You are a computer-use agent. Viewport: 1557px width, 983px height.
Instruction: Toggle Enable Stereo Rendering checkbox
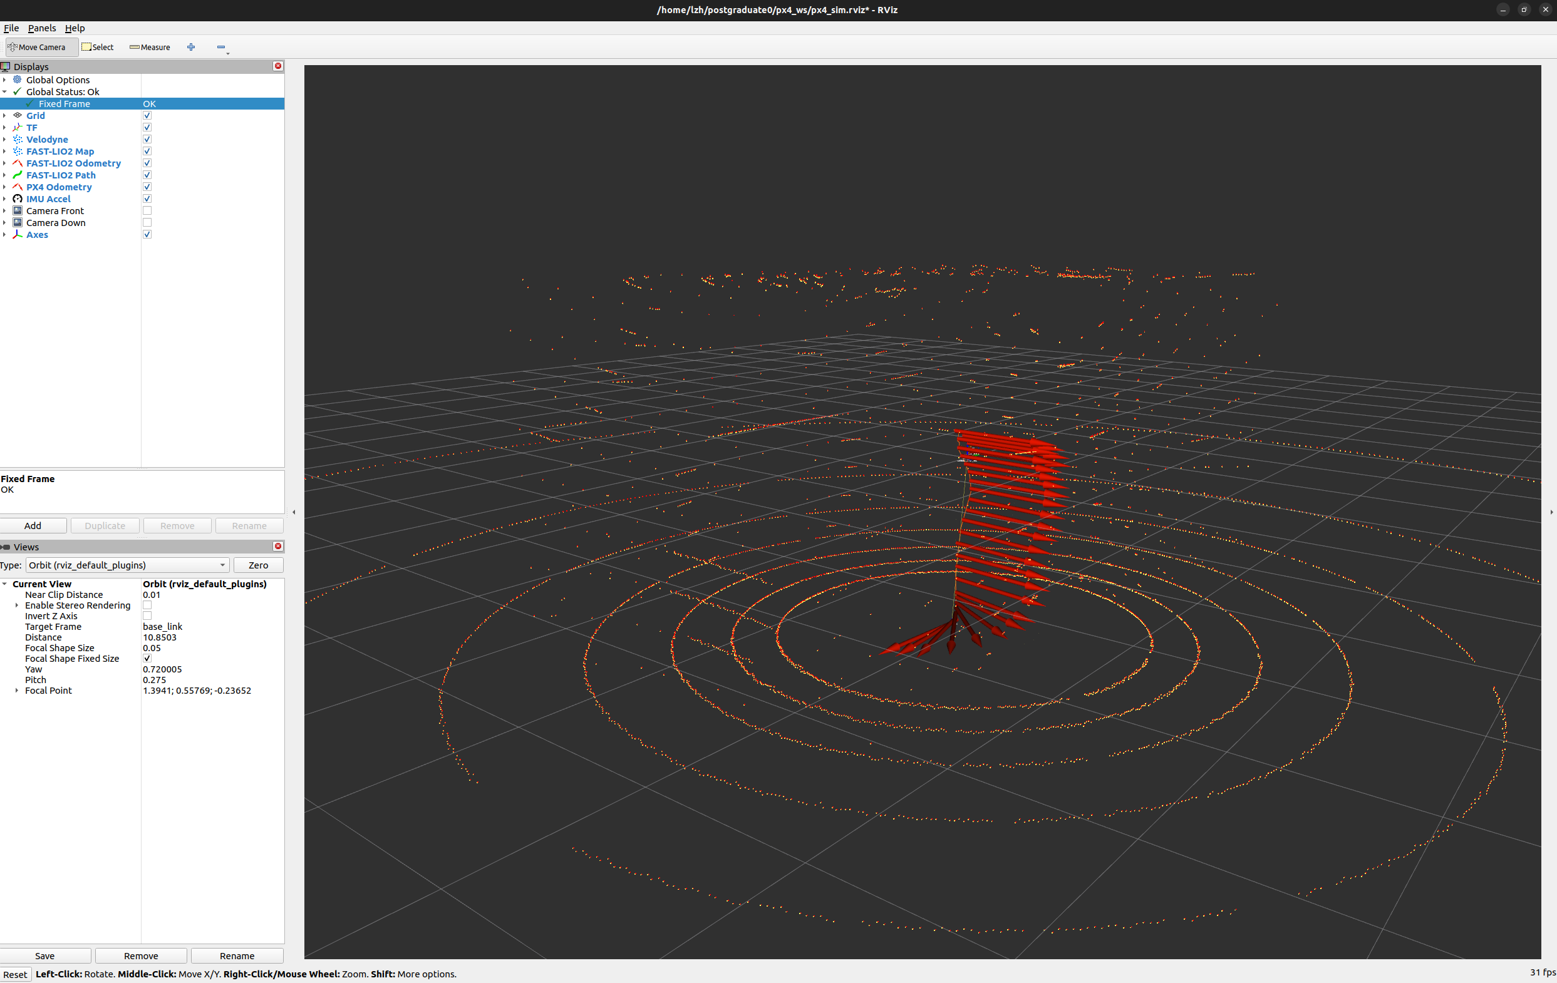coord(147,605)
